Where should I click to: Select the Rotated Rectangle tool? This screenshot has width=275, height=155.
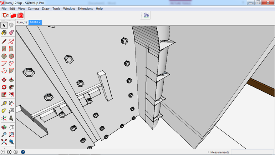tap(11, 49)
